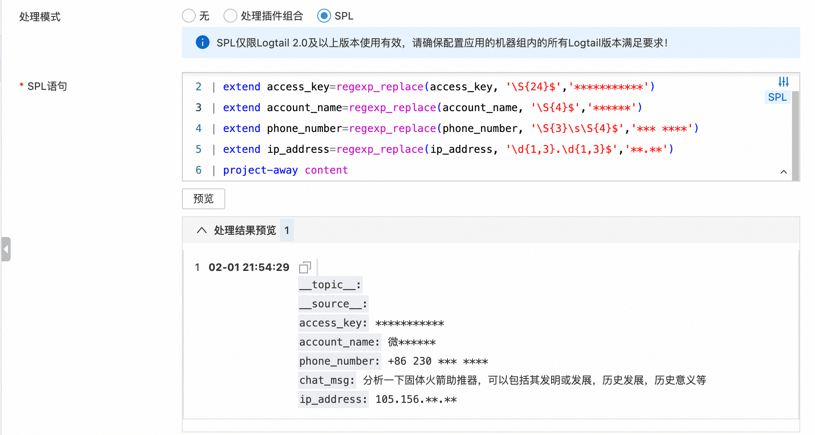
Task: Click the 预览 button
Action: [203, 199]
